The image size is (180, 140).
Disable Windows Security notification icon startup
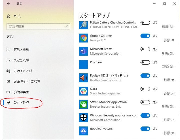(x=145, y=115)
